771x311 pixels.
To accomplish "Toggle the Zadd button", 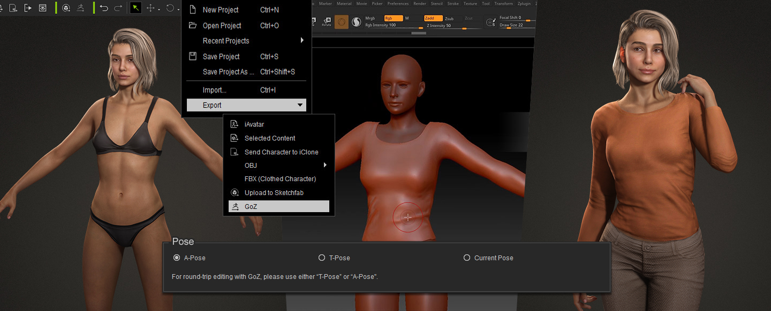I will click(x=433, y=18).
